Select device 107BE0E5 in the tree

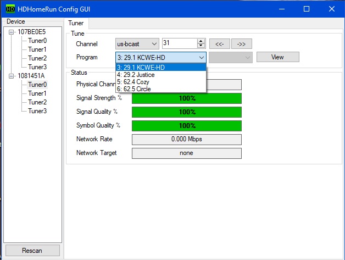[31, 32]
